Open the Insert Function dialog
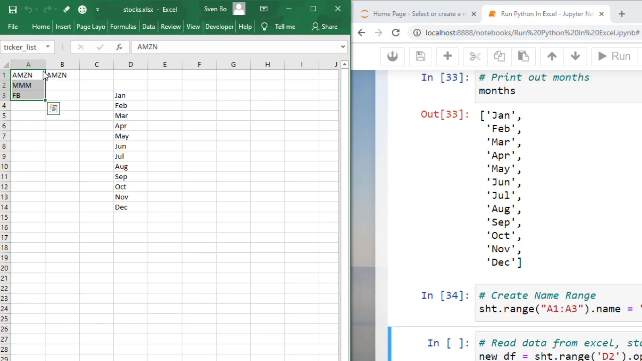642x361 pixels. tap(119, 47)
